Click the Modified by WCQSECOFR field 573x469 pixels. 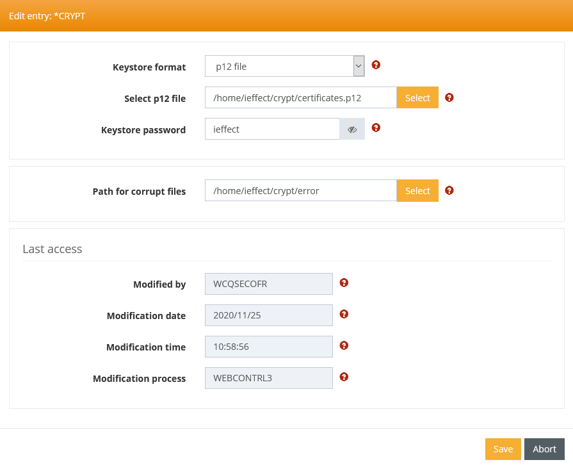(x=269, y=284)
